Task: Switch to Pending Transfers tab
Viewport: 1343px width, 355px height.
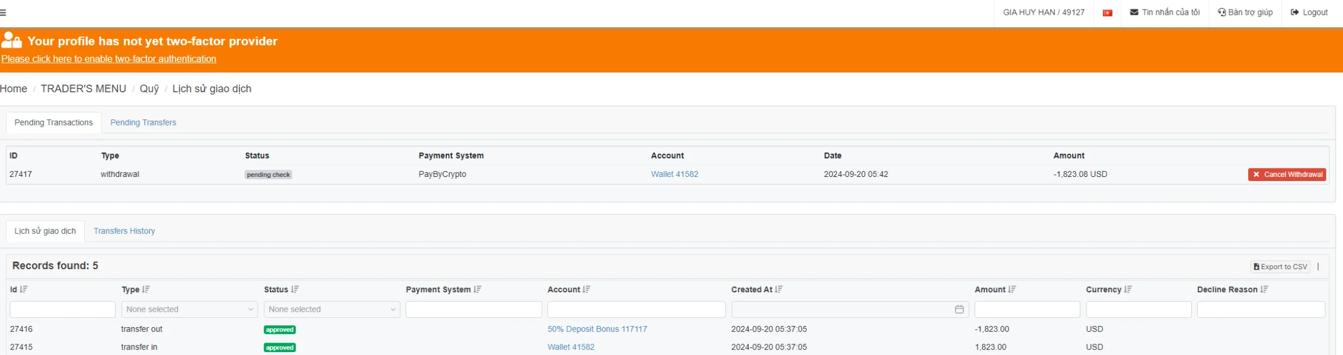Action: 143,122
